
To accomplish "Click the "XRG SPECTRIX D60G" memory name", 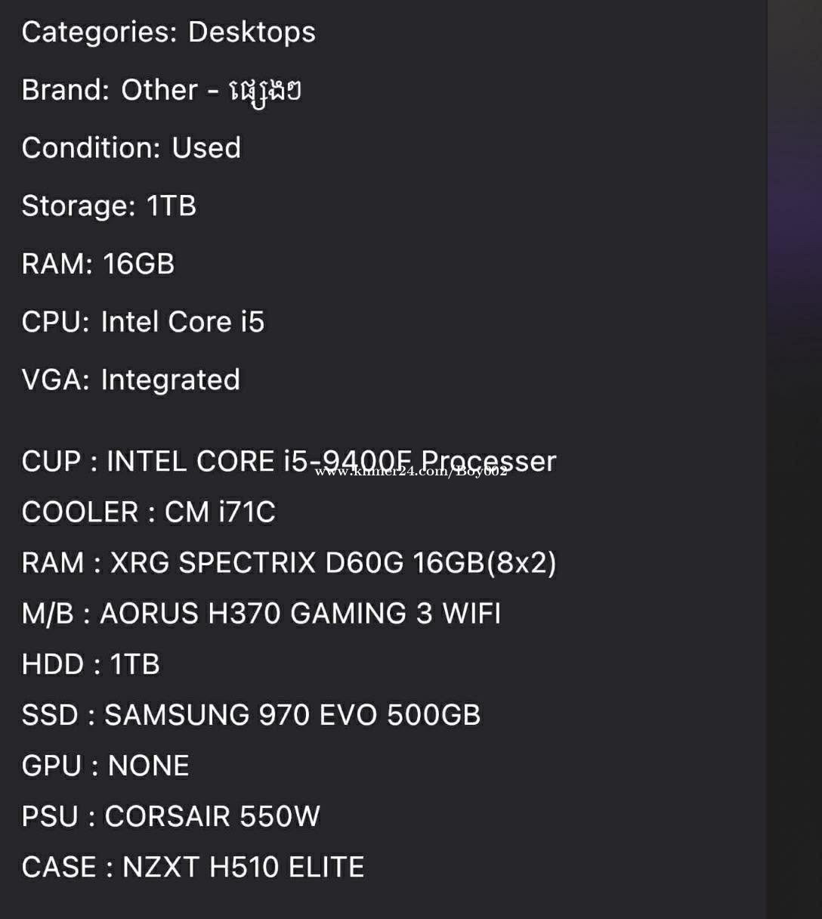I will (x=257, y=563).
